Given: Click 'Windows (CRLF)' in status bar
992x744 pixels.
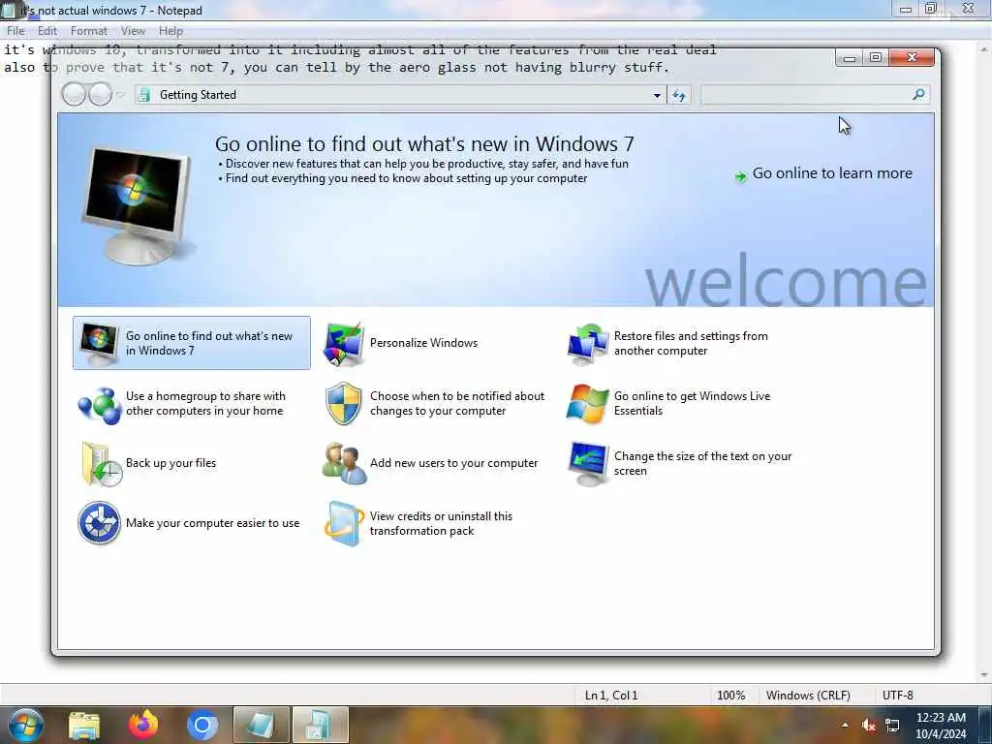Looking at the screenshot, I should (808, 696).
